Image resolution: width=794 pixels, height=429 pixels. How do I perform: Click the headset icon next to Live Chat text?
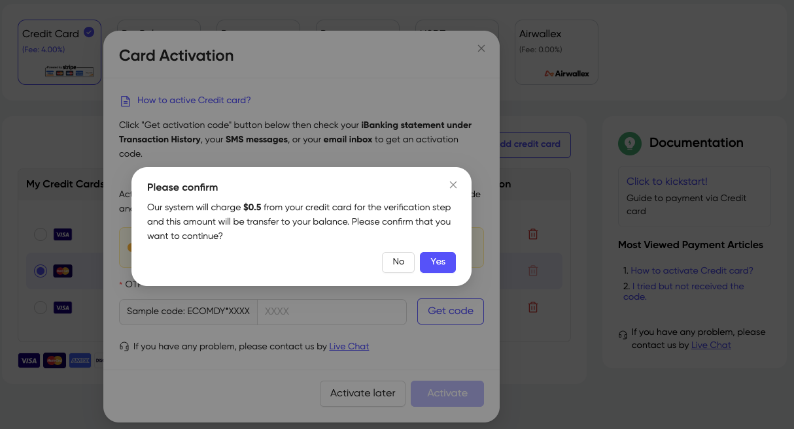point(124,346)
